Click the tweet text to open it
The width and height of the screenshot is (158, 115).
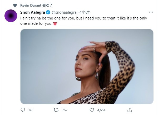tap(79, 18)
